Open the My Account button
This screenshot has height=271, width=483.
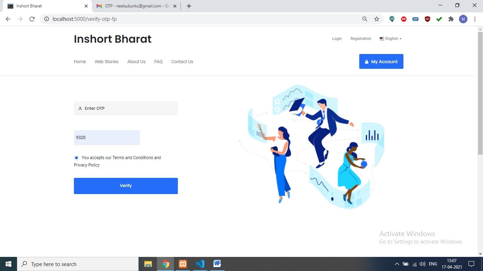[381, 61]
